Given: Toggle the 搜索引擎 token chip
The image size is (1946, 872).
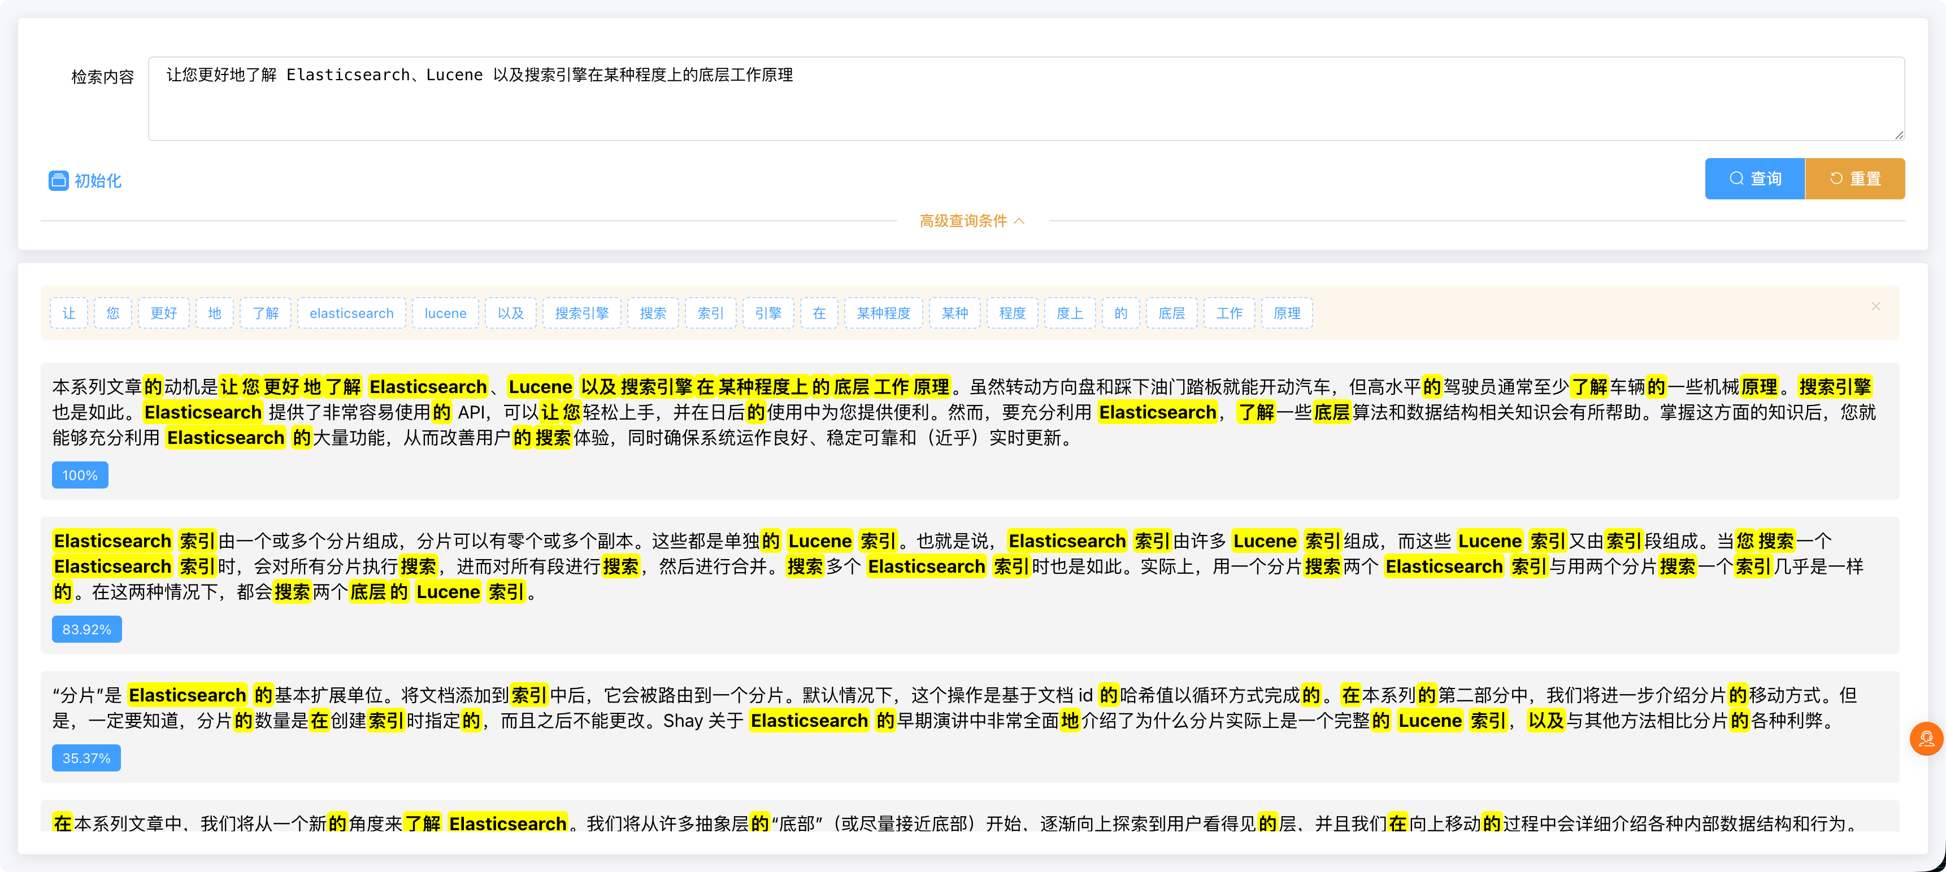Looking at the screenshot, I should click(x=581, y=312).
